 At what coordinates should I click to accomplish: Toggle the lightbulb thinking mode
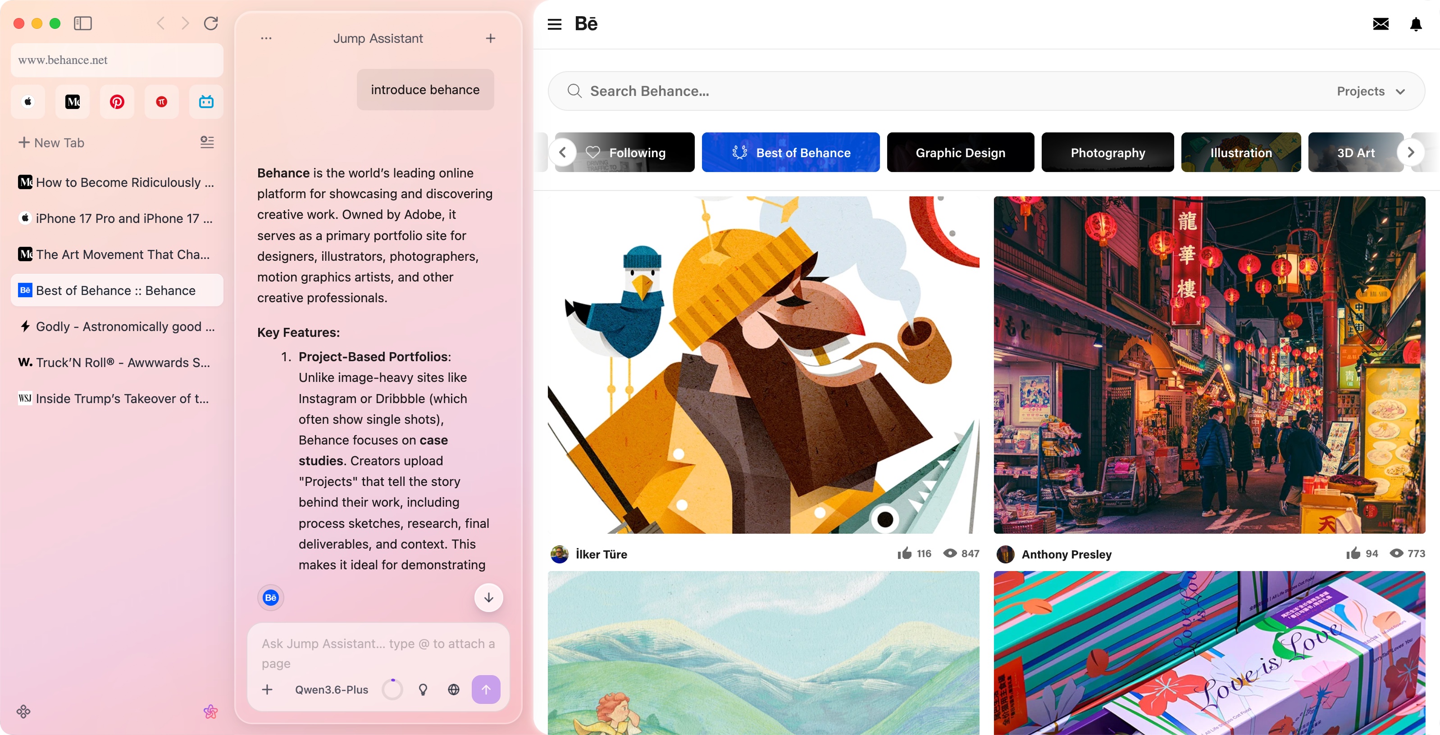[423, 689]
